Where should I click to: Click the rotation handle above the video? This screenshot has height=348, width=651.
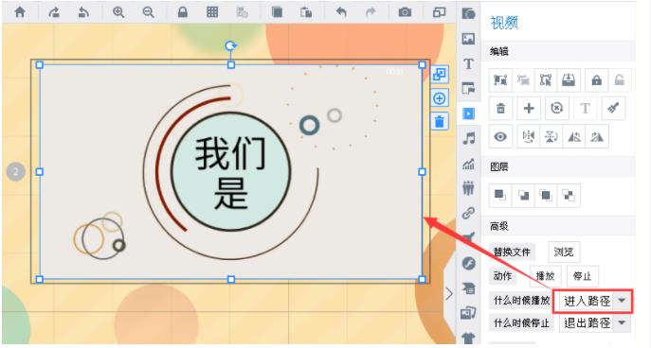(x=231, y=45)
